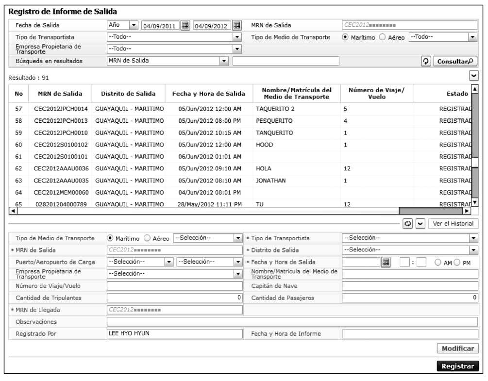Choose the AM radio option
The height and width of the screenshot is (381, 488).
[438, 263]
